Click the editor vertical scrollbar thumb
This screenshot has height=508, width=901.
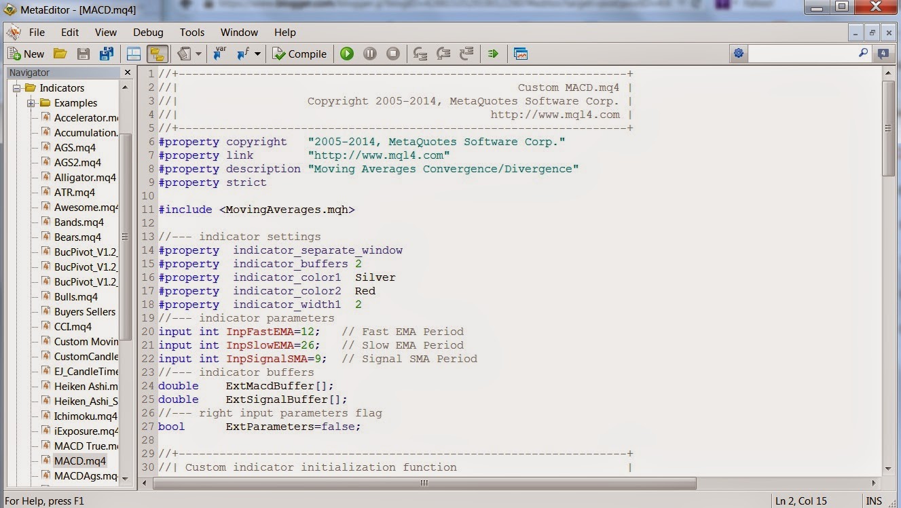[x=888, y=128]
